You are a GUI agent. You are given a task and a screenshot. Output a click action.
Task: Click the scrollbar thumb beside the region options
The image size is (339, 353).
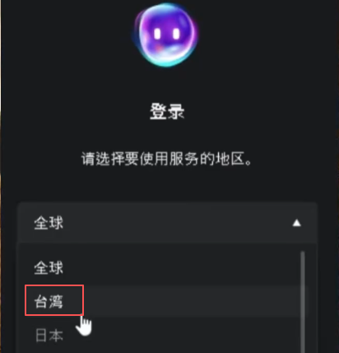click(303, 302)
